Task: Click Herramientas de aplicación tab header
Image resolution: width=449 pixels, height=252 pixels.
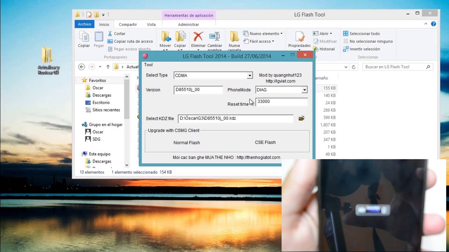Action: (x=189, y=15)
